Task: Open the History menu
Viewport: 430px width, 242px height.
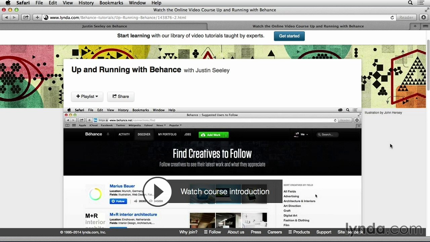Action: [86, 3]
